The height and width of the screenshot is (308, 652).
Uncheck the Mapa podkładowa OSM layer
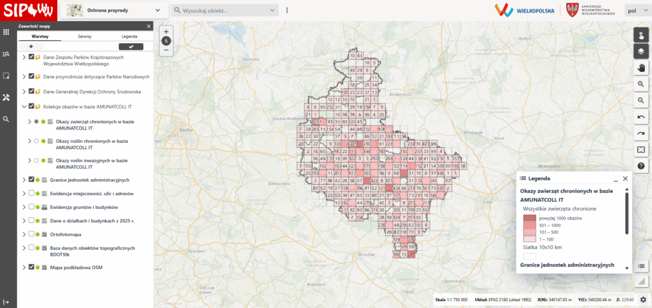31,267
